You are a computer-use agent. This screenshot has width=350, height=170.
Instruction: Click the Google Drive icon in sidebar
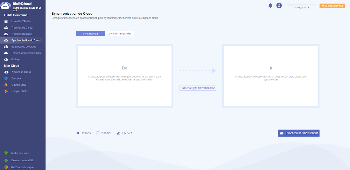(x=6, y=85)
